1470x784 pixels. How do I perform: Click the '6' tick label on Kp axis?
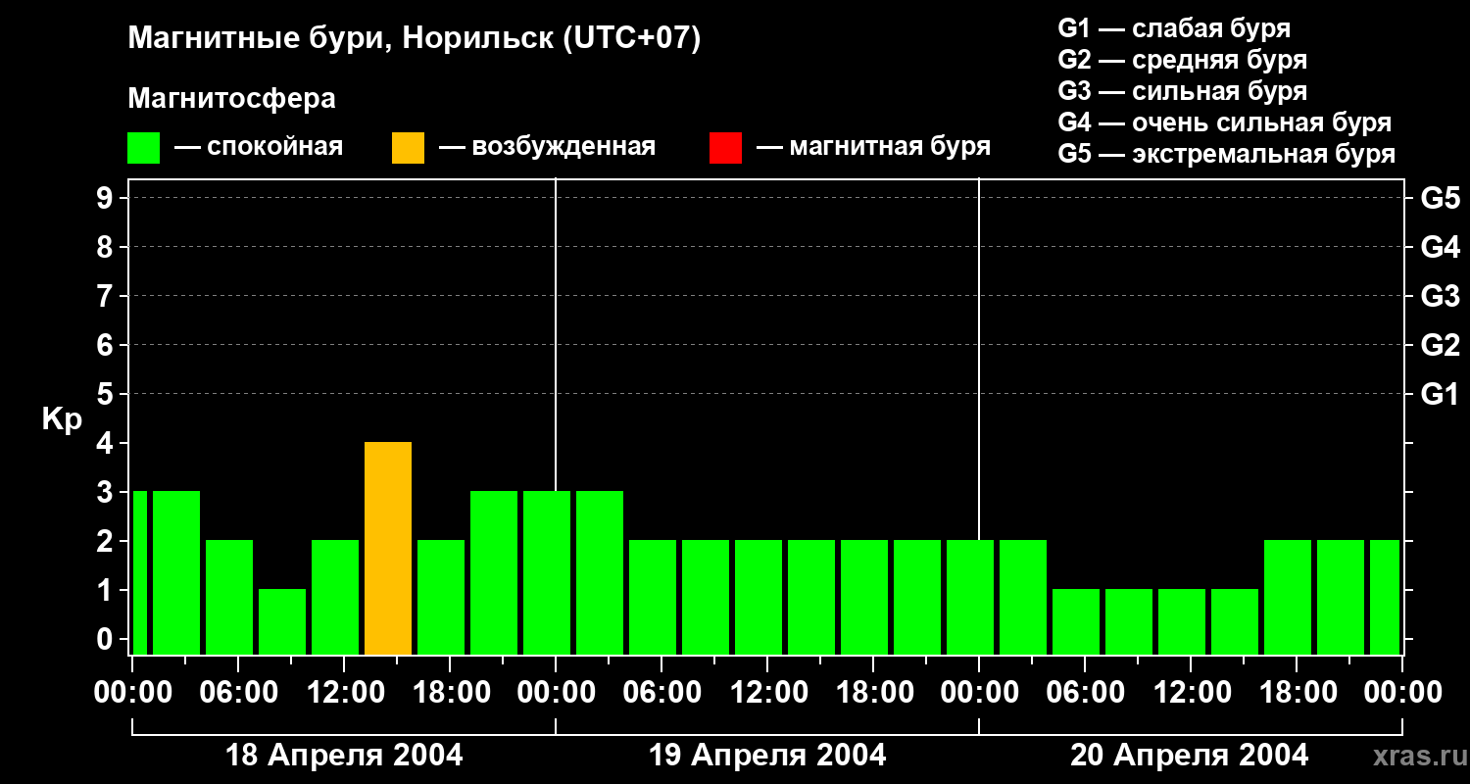pos(106,345)
